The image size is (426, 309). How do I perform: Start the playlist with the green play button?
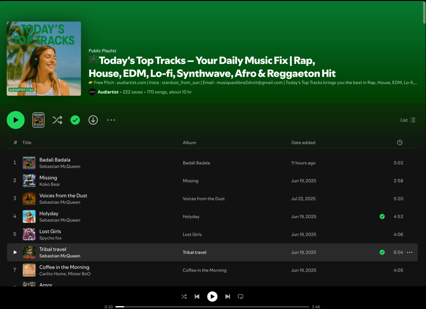click(16, 120)
